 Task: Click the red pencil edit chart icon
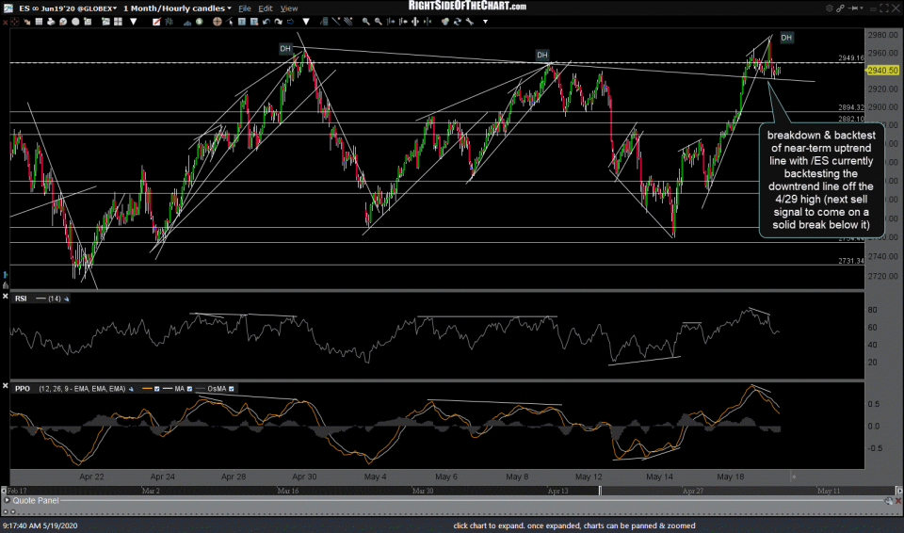(x=156, y=22)
